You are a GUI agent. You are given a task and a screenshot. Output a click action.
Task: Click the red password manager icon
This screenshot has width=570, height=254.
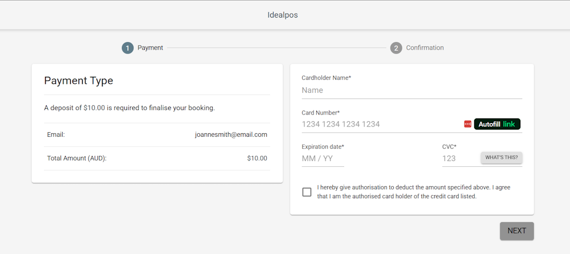(467, 124)
